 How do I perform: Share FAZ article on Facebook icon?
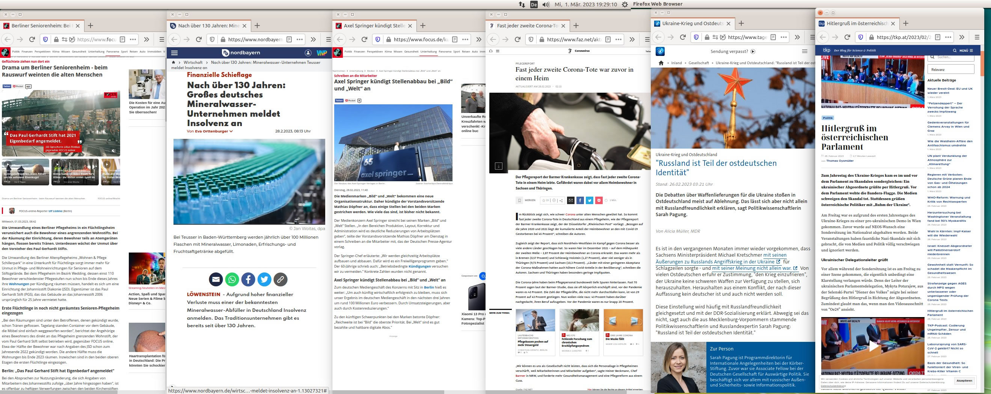tap(580, 200)
